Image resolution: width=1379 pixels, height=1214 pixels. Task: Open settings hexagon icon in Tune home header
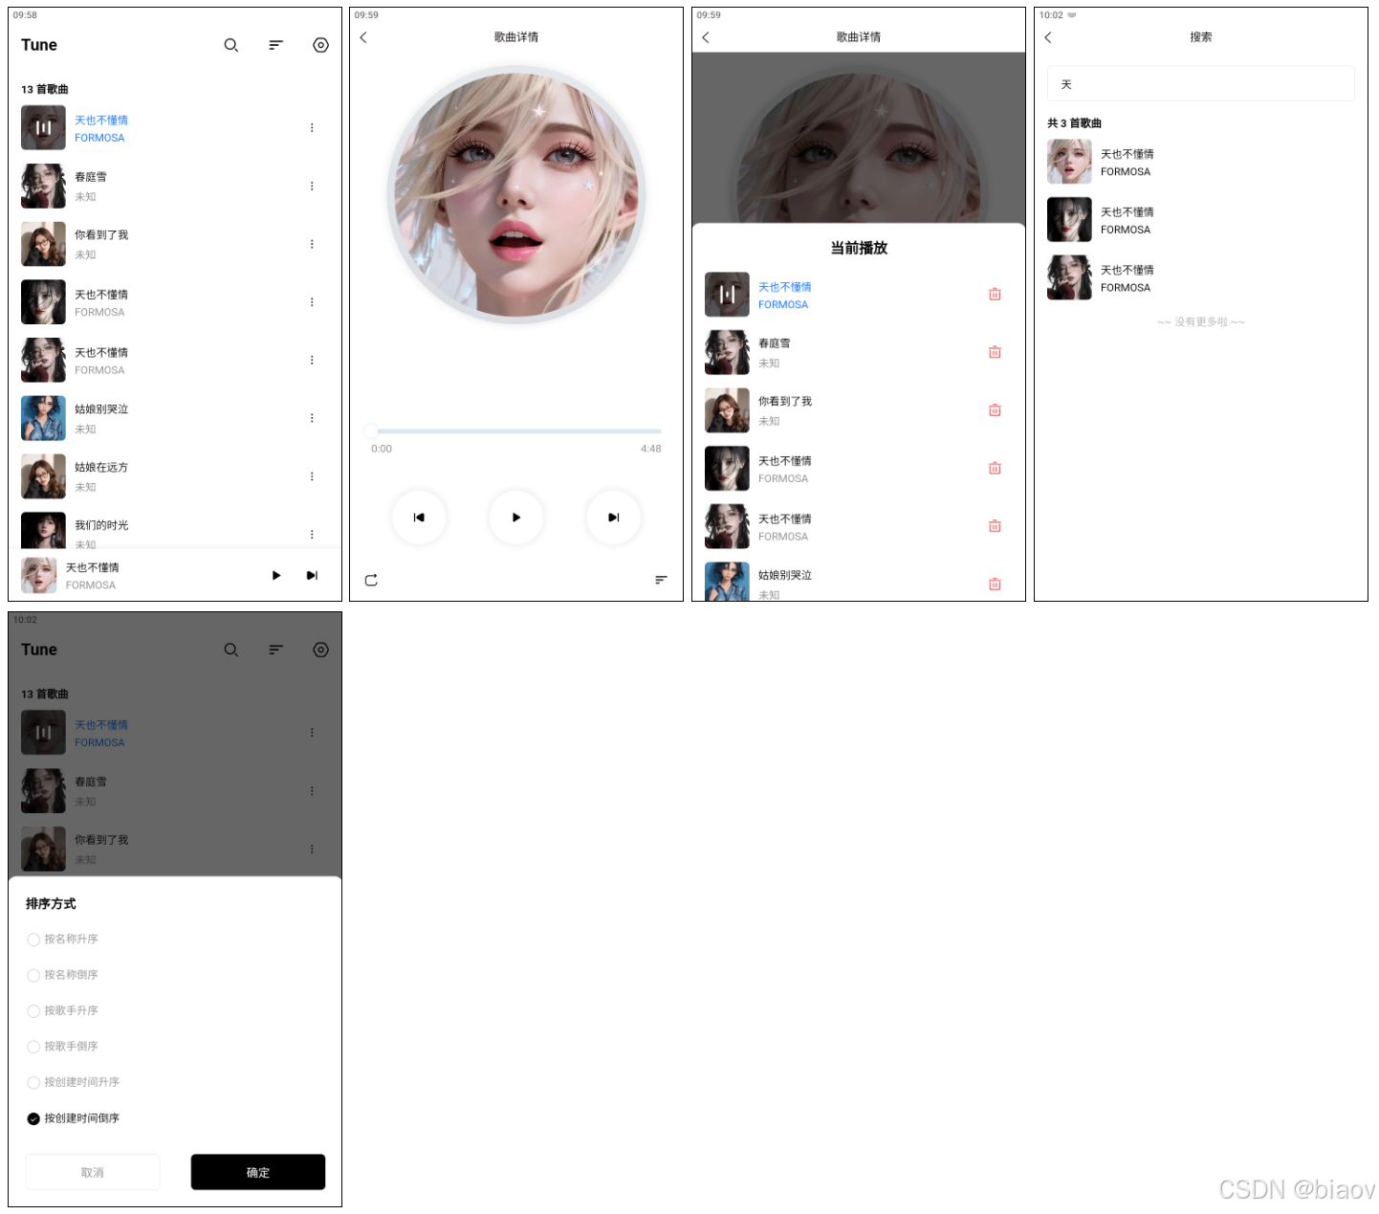pos(320,45)
